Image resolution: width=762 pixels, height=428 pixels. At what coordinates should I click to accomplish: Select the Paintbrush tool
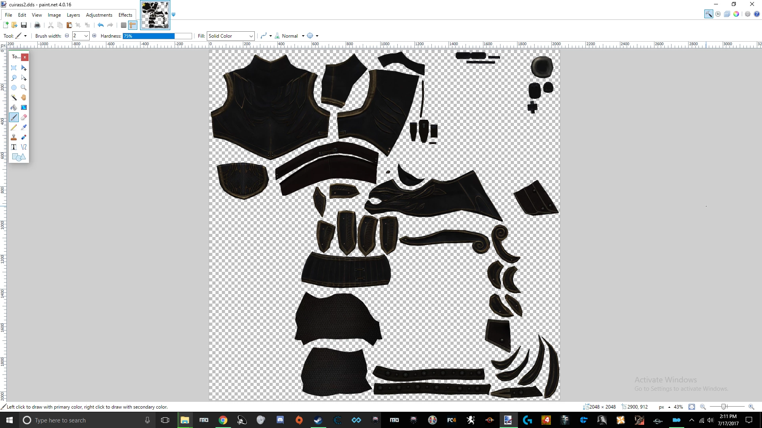pos(14,117)
